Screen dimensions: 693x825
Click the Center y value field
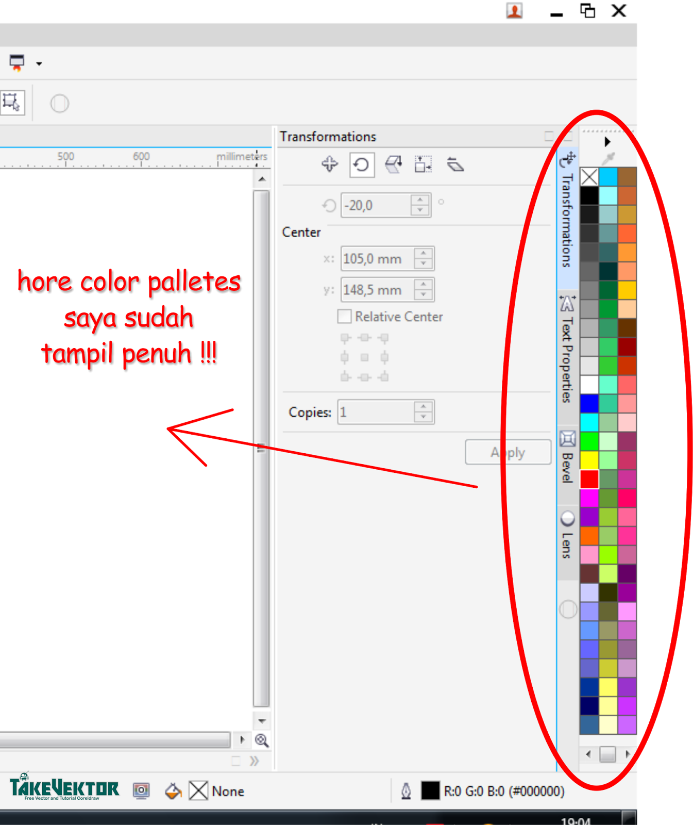pyautogui.click(x=378, y=290)
